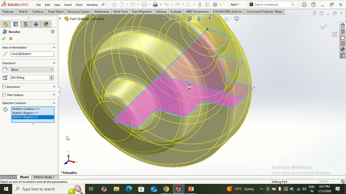Open View Palette icon in task pane
346x194 pixels.
point(343,43)
